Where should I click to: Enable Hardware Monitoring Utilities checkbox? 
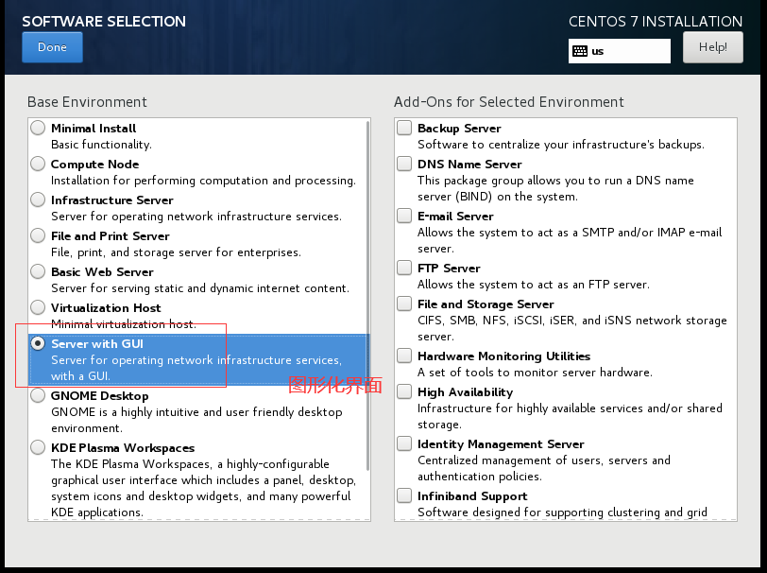click(404, 356)
